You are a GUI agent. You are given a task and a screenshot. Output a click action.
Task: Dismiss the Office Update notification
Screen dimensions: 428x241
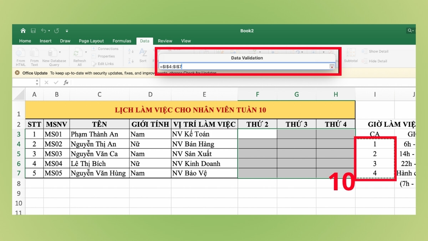17,72
